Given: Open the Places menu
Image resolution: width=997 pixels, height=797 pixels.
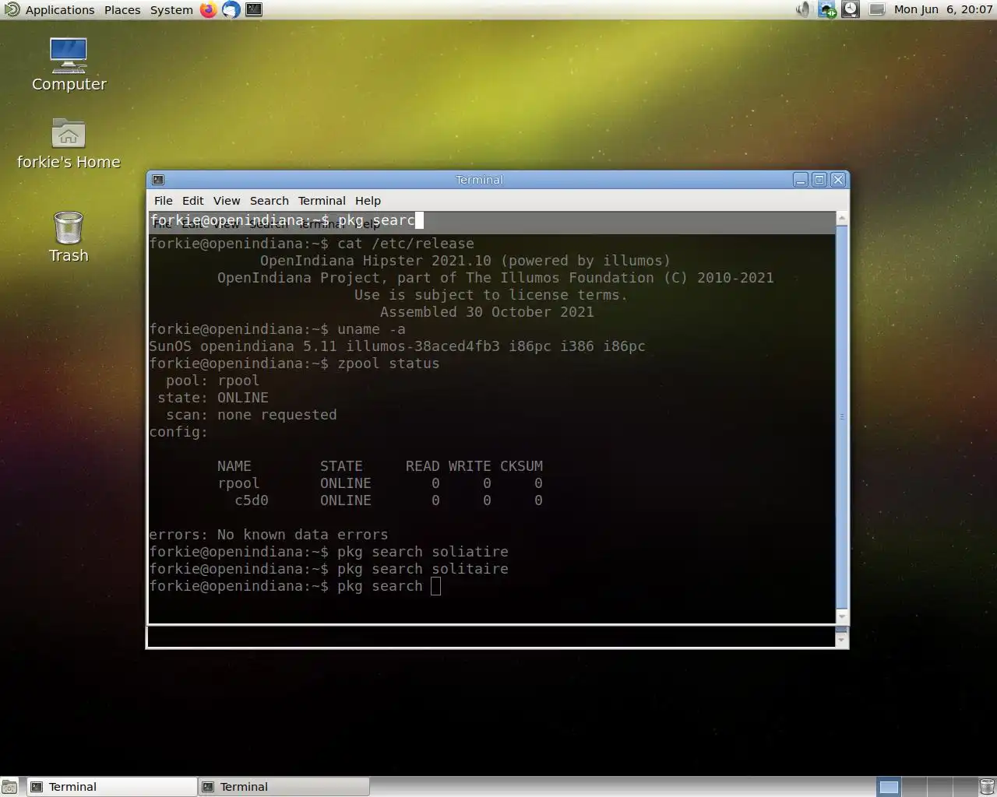Looking at the screenshot, I should pyautogui.click(x=122, y=9).
